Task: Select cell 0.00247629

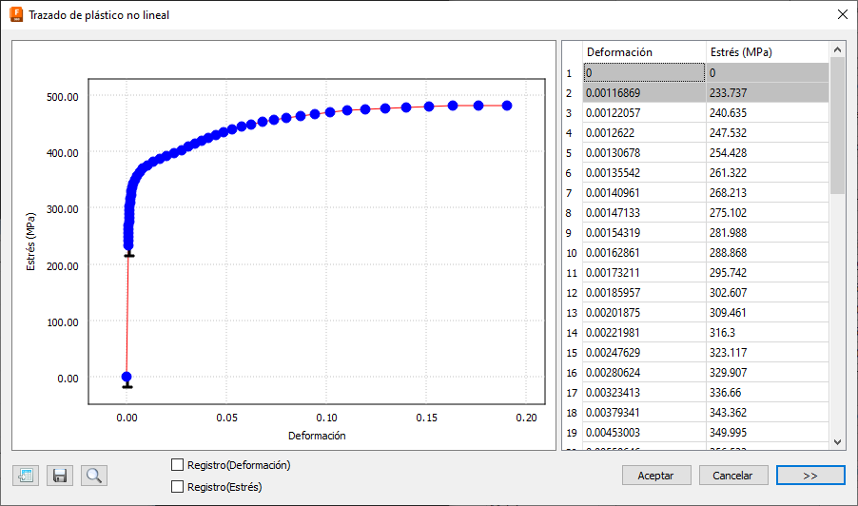Action: coord(644,352)
